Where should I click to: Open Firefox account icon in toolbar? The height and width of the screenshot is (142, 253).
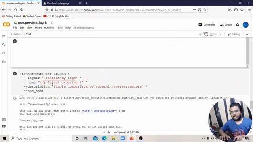pos(242,10)
